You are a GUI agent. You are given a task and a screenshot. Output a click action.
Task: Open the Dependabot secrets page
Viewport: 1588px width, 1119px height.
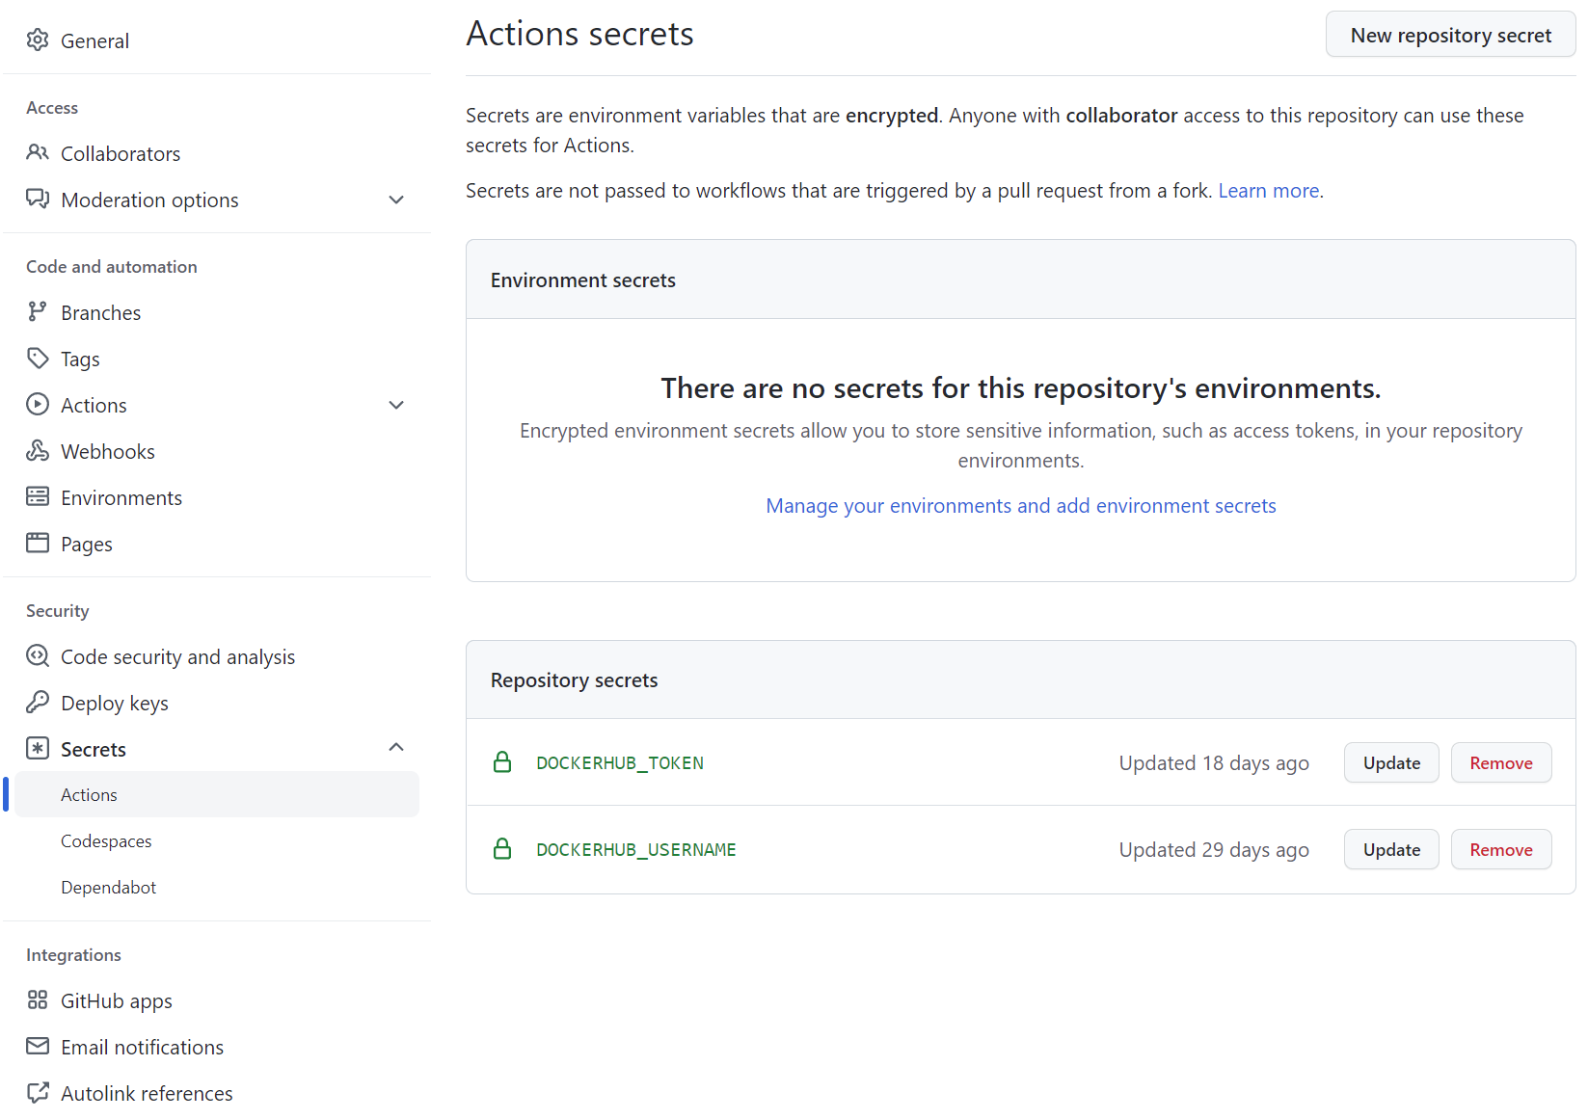coord(108,888)
